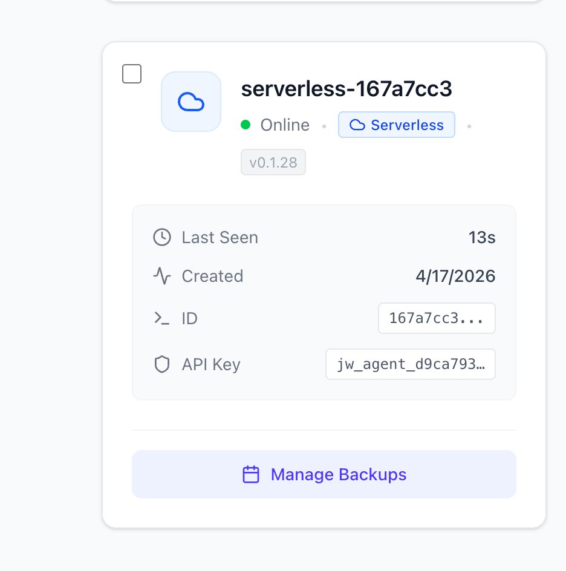Click the v0.1.28 version badge
Viewport: 566px width, 571px height.
273,162
